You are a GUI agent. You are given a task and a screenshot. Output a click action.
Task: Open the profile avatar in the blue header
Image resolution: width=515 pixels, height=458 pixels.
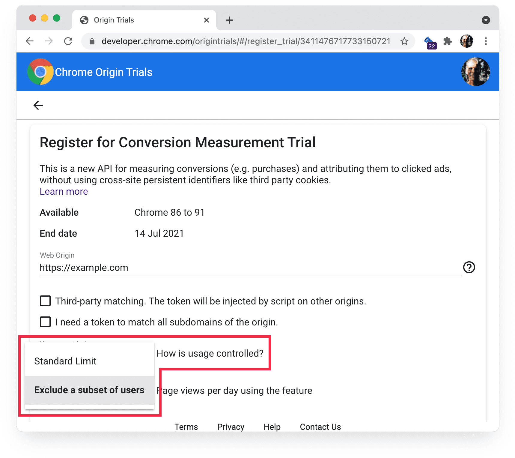[x=475, y=72]
